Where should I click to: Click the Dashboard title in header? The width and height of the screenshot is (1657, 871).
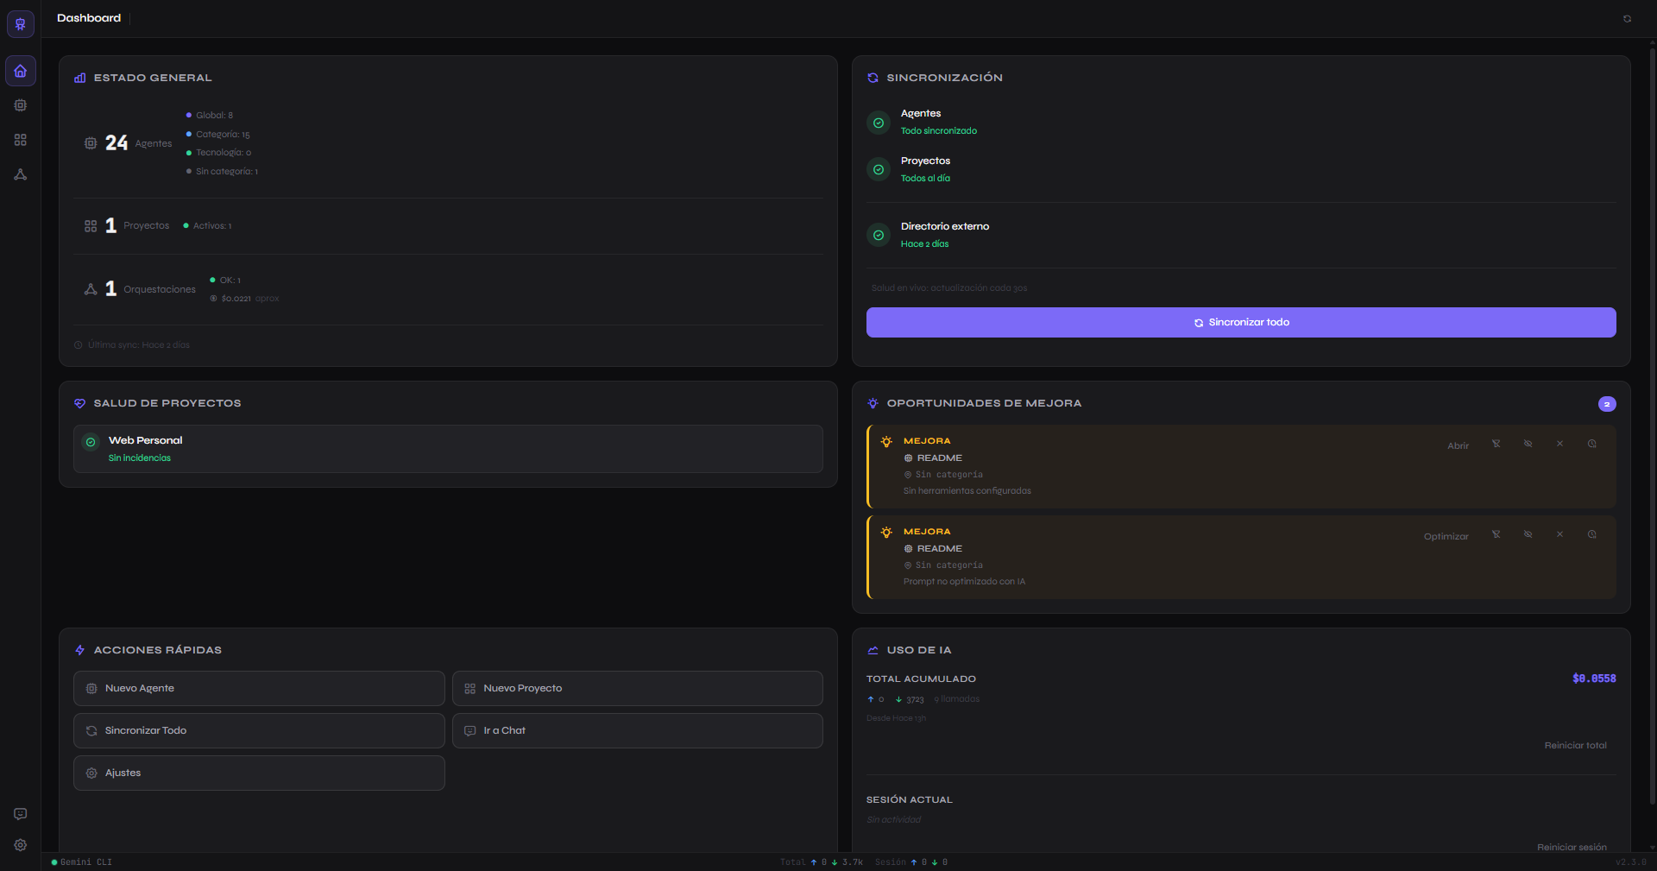click(89, 18)
